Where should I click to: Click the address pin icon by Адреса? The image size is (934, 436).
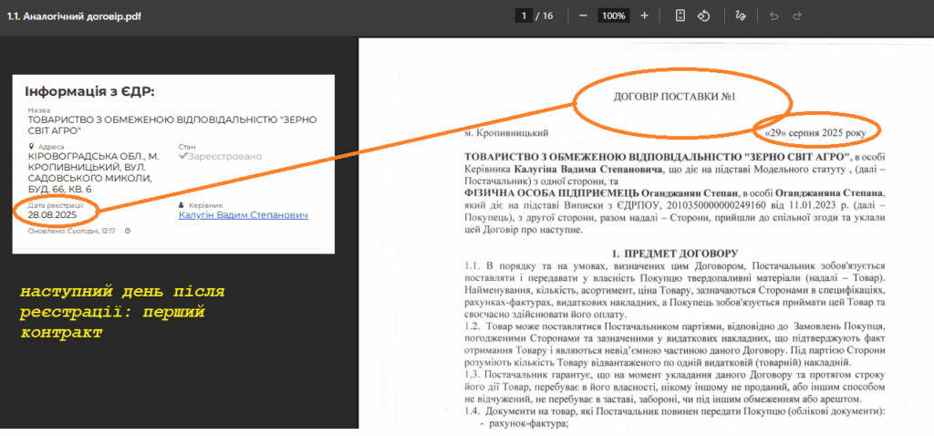tap(31, 146)
